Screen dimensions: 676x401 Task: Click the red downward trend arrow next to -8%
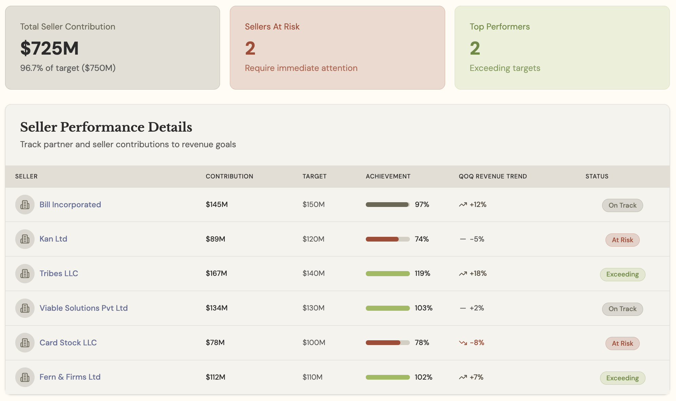[463, 343]
